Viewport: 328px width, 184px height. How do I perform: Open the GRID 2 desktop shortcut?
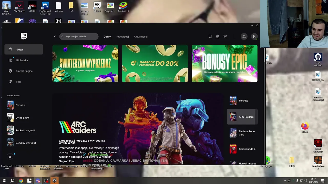point(32,7)
